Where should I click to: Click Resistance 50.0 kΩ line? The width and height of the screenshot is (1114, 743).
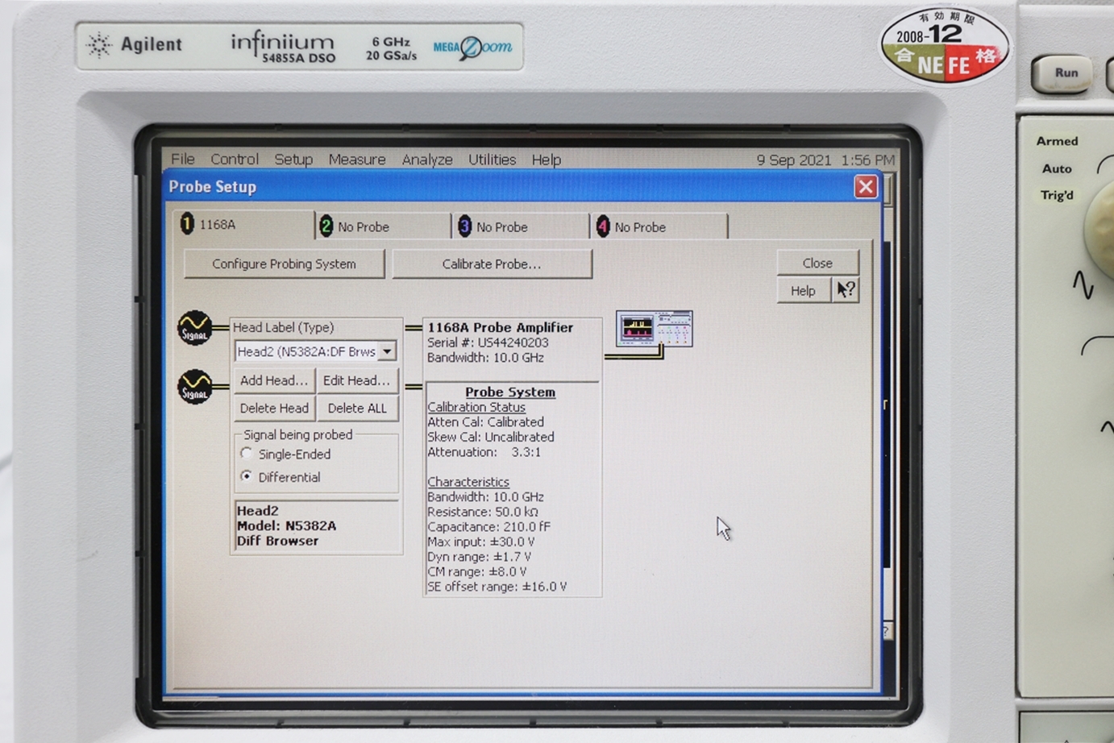click(483, 512)
